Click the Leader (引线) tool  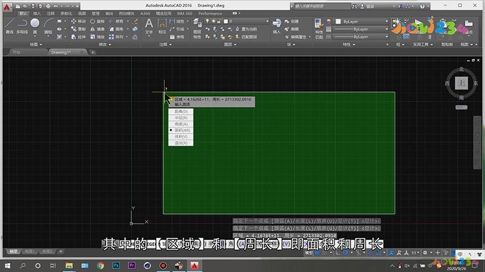[177, 29]
